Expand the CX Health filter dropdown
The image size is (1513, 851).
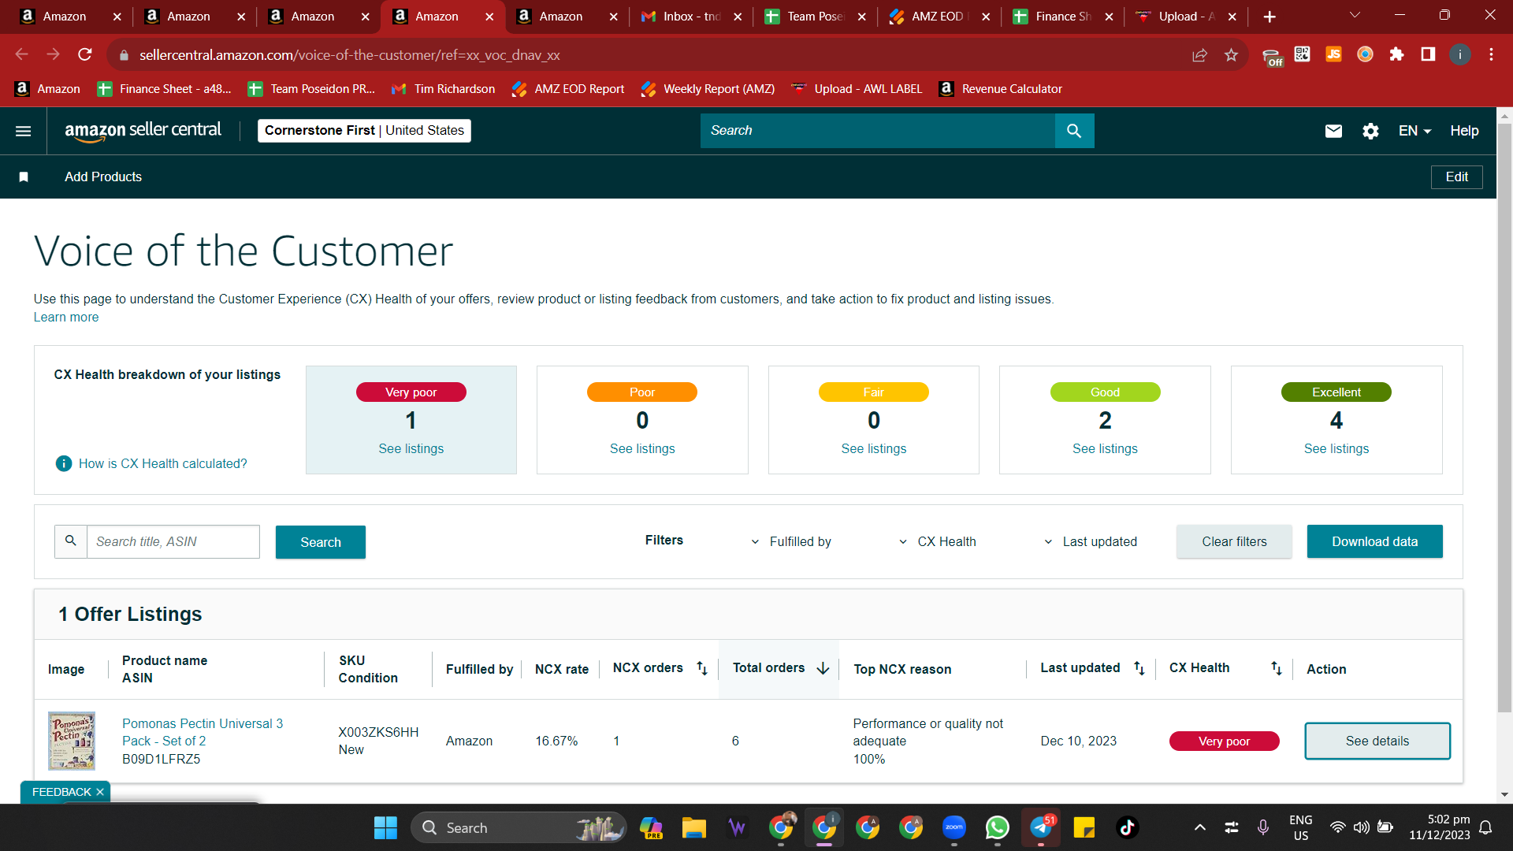coord(937,542)
